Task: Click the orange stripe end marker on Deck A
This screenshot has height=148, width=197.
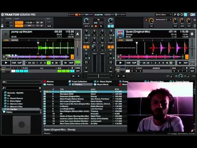Action: 72,57
